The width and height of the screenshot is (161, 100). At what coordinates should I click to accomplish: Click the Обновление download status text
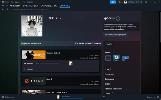pos(66,97)
